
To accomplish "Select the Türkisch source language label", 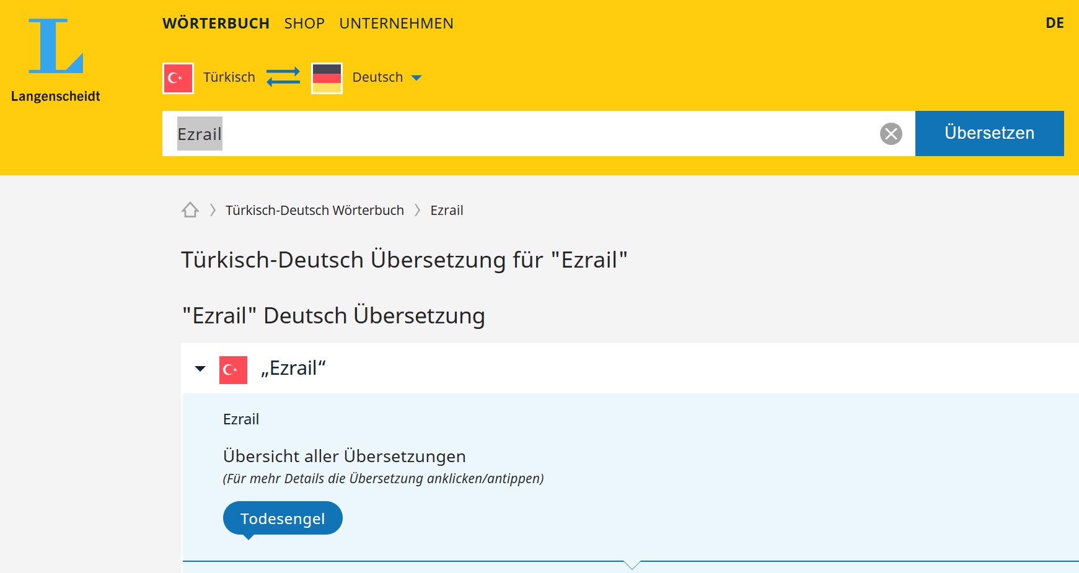I will (229, 77).
